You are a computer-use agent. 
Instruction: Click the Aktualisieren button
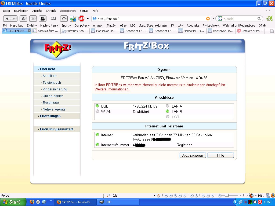(x=193, y=155)
